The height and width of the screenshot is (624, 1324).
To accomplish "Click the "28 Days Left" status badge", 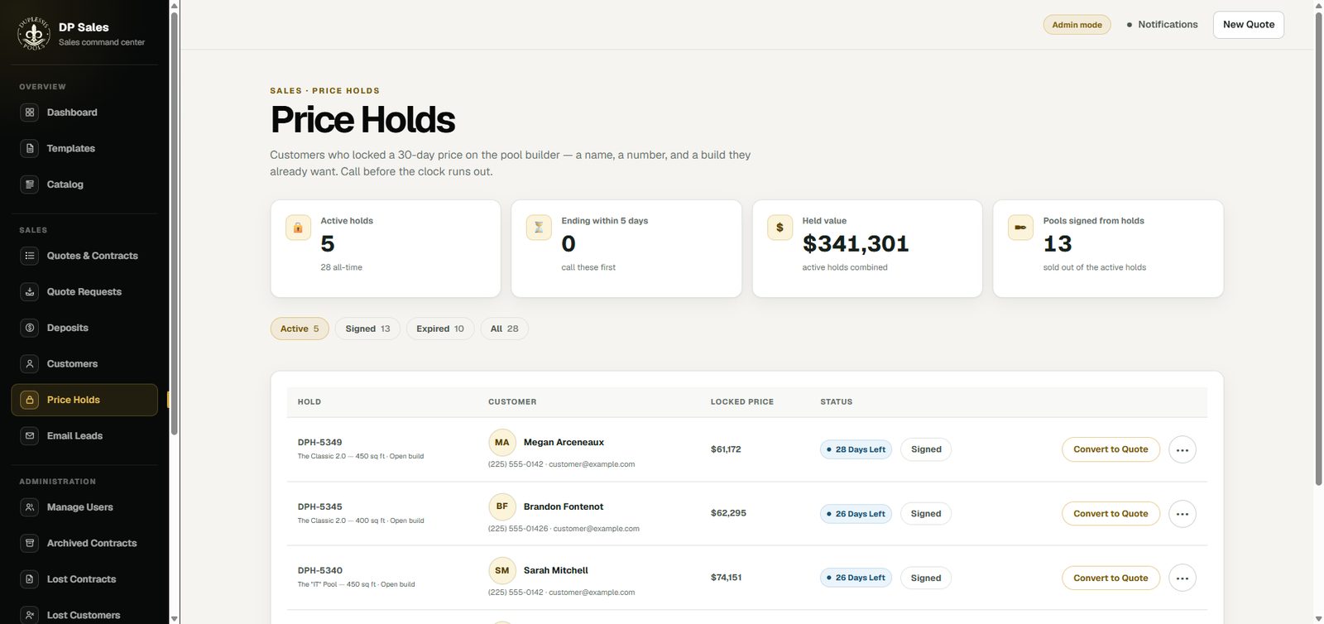I will [x=856, y=449].
